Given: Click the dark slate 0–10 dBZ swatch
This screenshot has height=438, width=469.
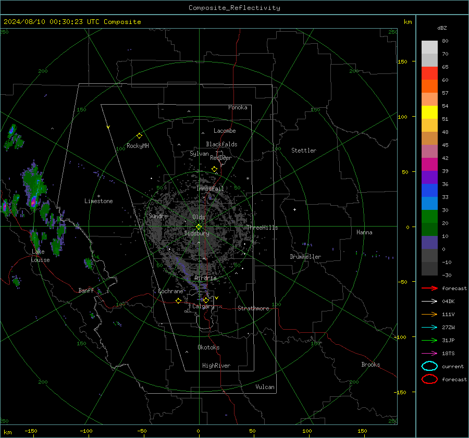Looking at the screenshot, I should [x=429, y=243].
